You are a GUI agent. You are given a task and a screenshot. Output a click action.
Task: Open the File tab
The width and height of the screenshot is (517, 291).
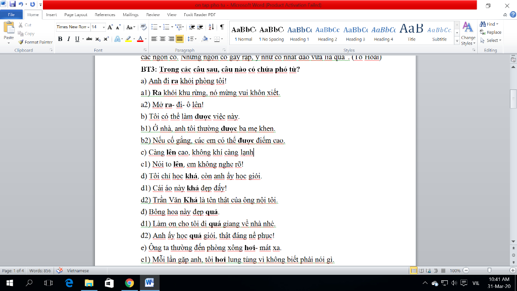[x=11, y=15]
